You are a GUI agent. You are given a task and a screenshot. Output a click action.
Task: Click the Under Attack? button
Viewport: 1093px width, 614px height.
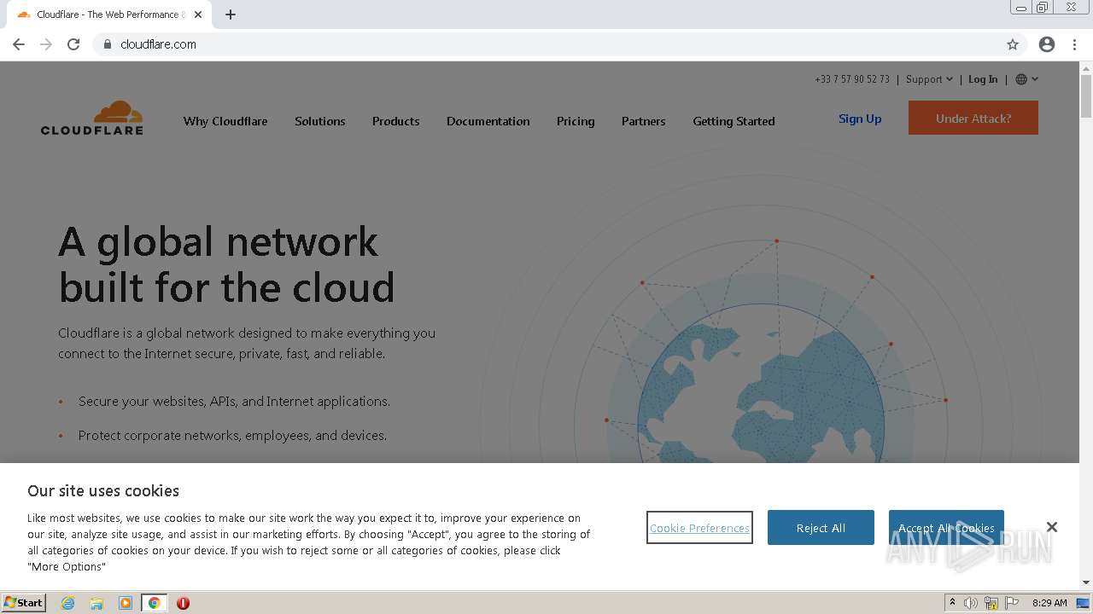pyautogui.click(x=973, y=118)
